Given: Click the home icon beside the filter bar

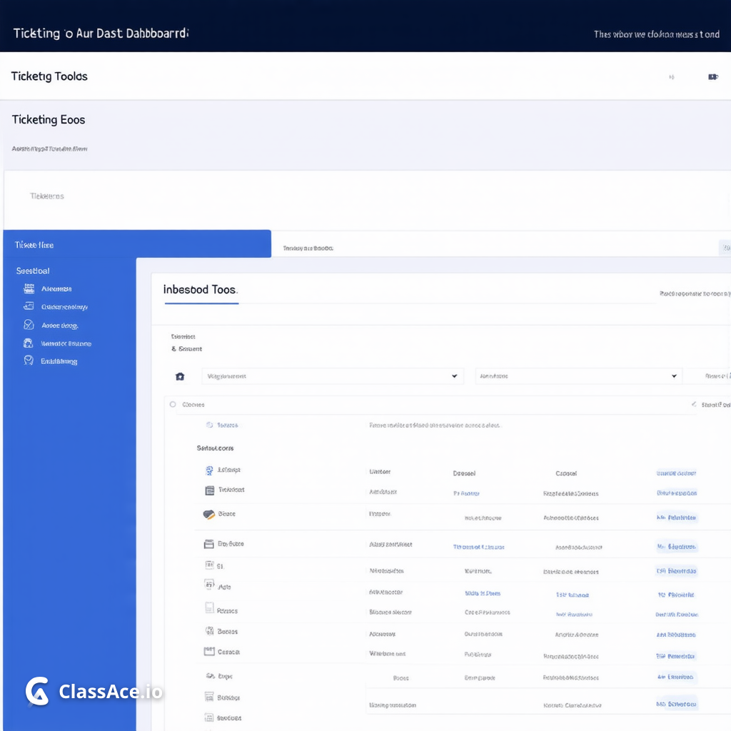Looking at the screenshot, I should [x=180, y=375].
